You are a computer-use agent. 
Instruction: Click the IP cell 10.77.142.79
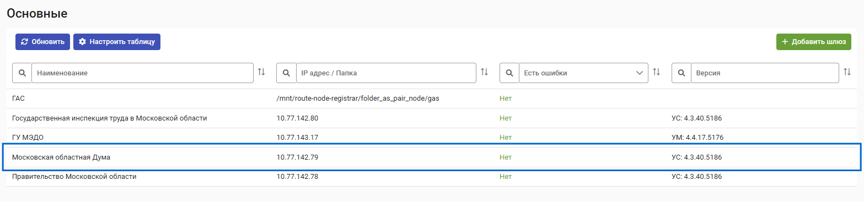(298, 157)
